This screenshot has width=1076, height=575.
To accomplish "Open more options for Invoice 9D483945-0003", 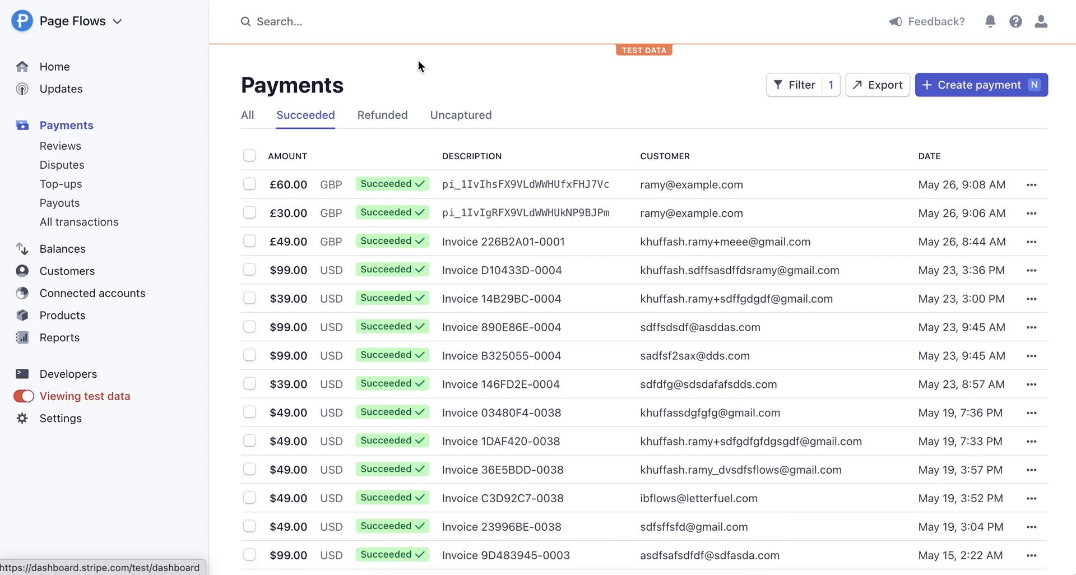I will (x=1031, y=556).
